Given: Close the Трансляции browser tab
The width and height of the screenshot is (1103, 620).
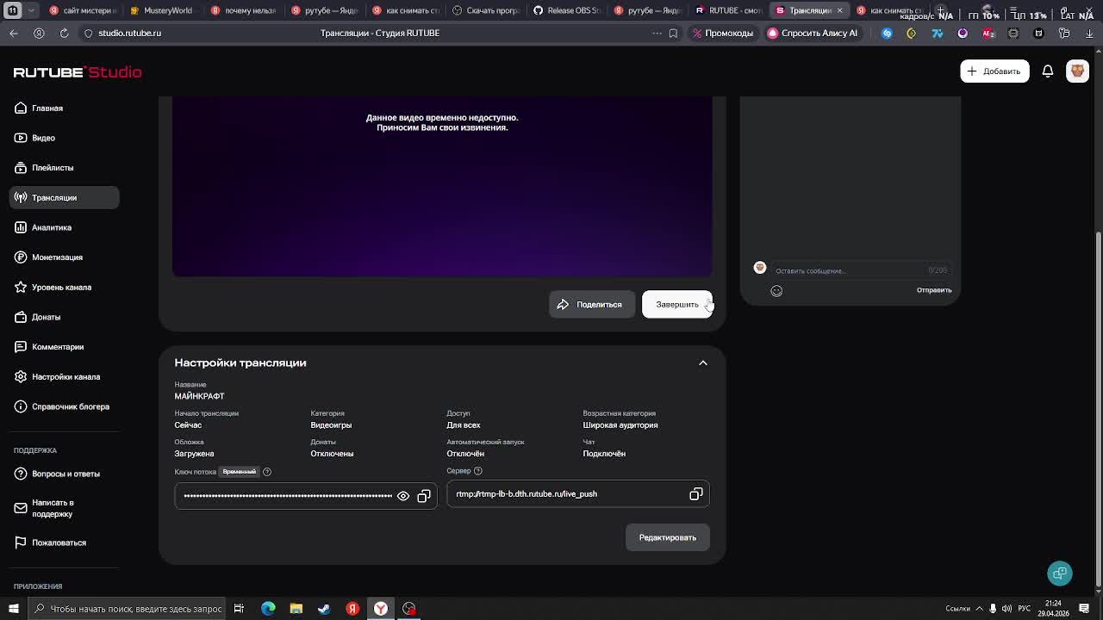Looking at the screenshot, I should point(839,10).
